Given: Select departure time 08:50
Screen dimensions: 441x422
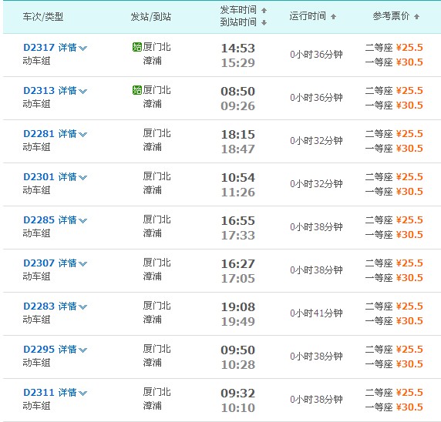Looking at the screenshot, I should point(238,92).
